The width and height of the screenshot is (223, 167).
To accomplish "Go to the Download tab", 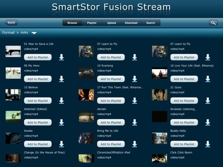I will click(131, 23).
